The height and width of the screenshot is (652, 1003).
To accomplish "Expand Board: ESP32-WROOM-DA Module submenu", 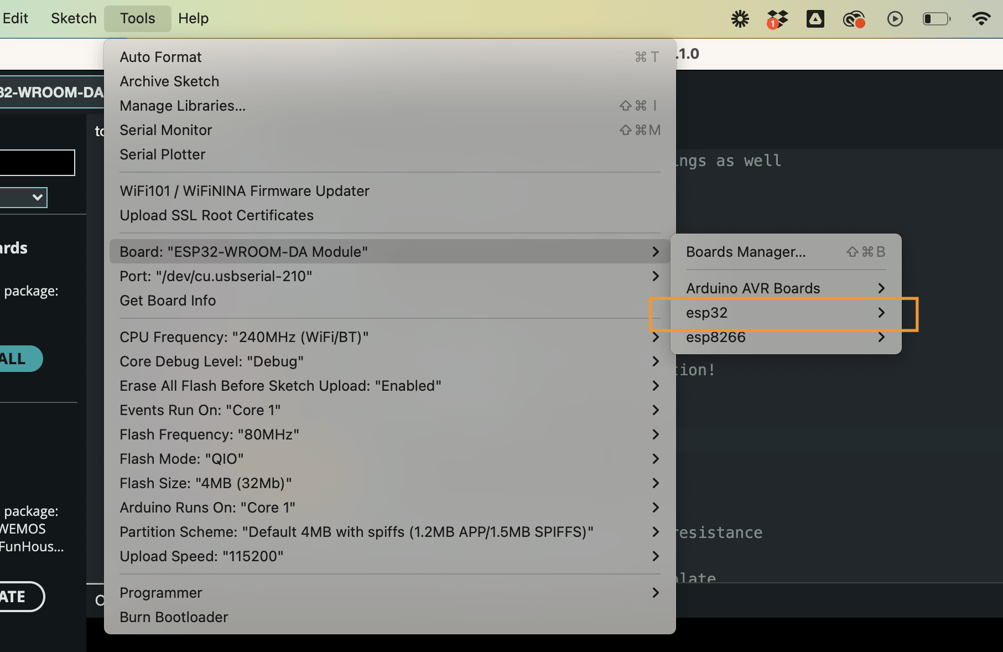I will (389, 252).
